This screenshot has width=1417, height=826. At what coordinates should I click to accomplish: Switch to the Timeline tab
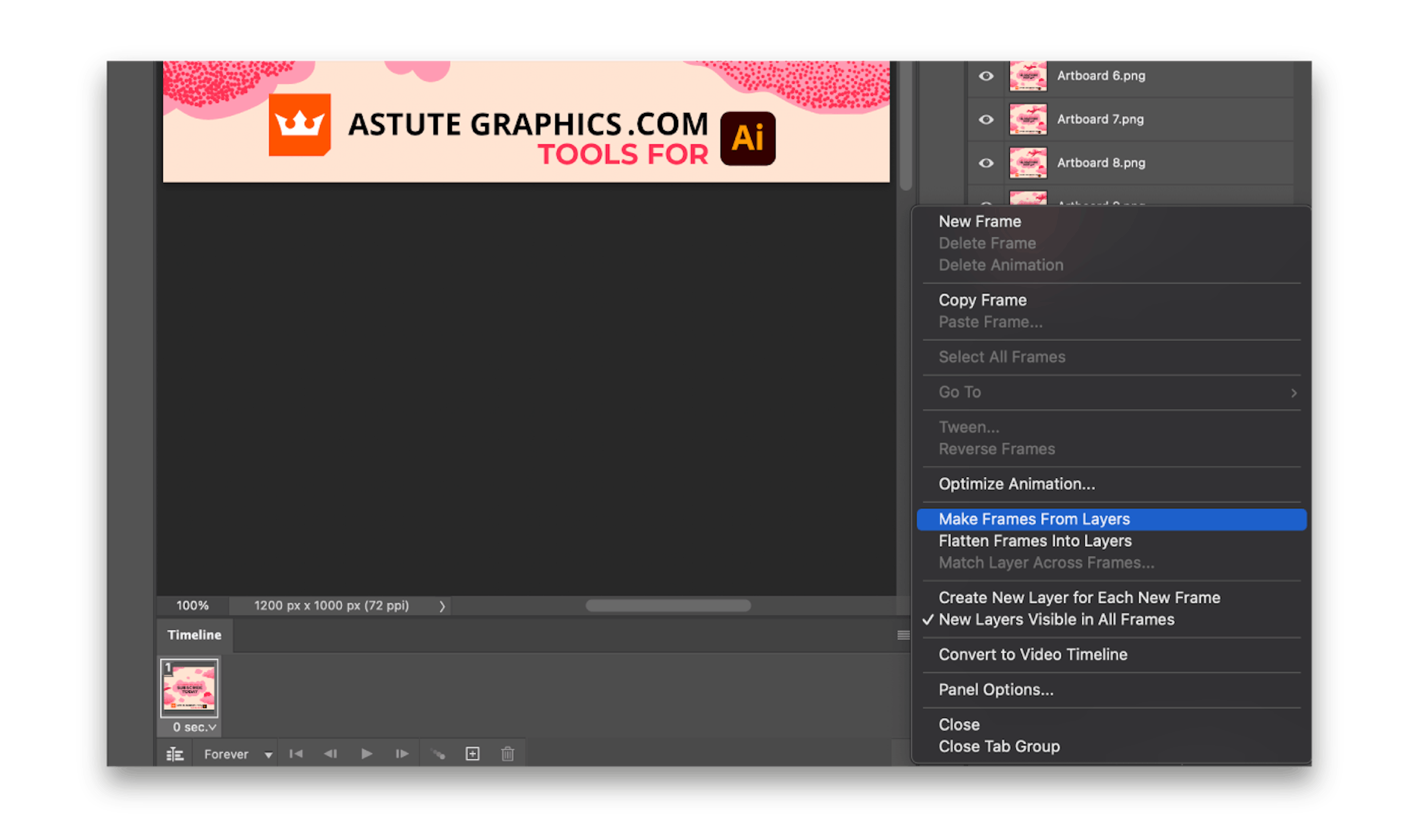coord(193,635)
